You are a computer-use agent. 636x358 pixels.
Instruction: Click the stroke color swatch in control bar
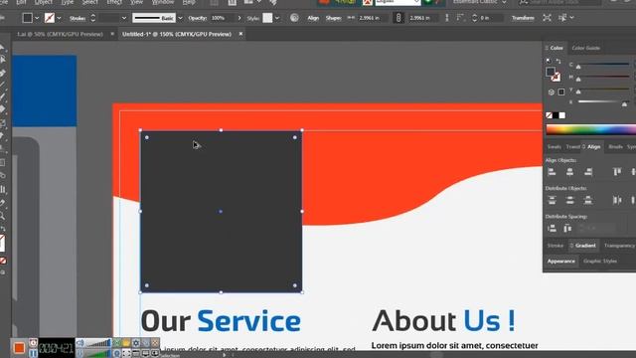point(50,18)
